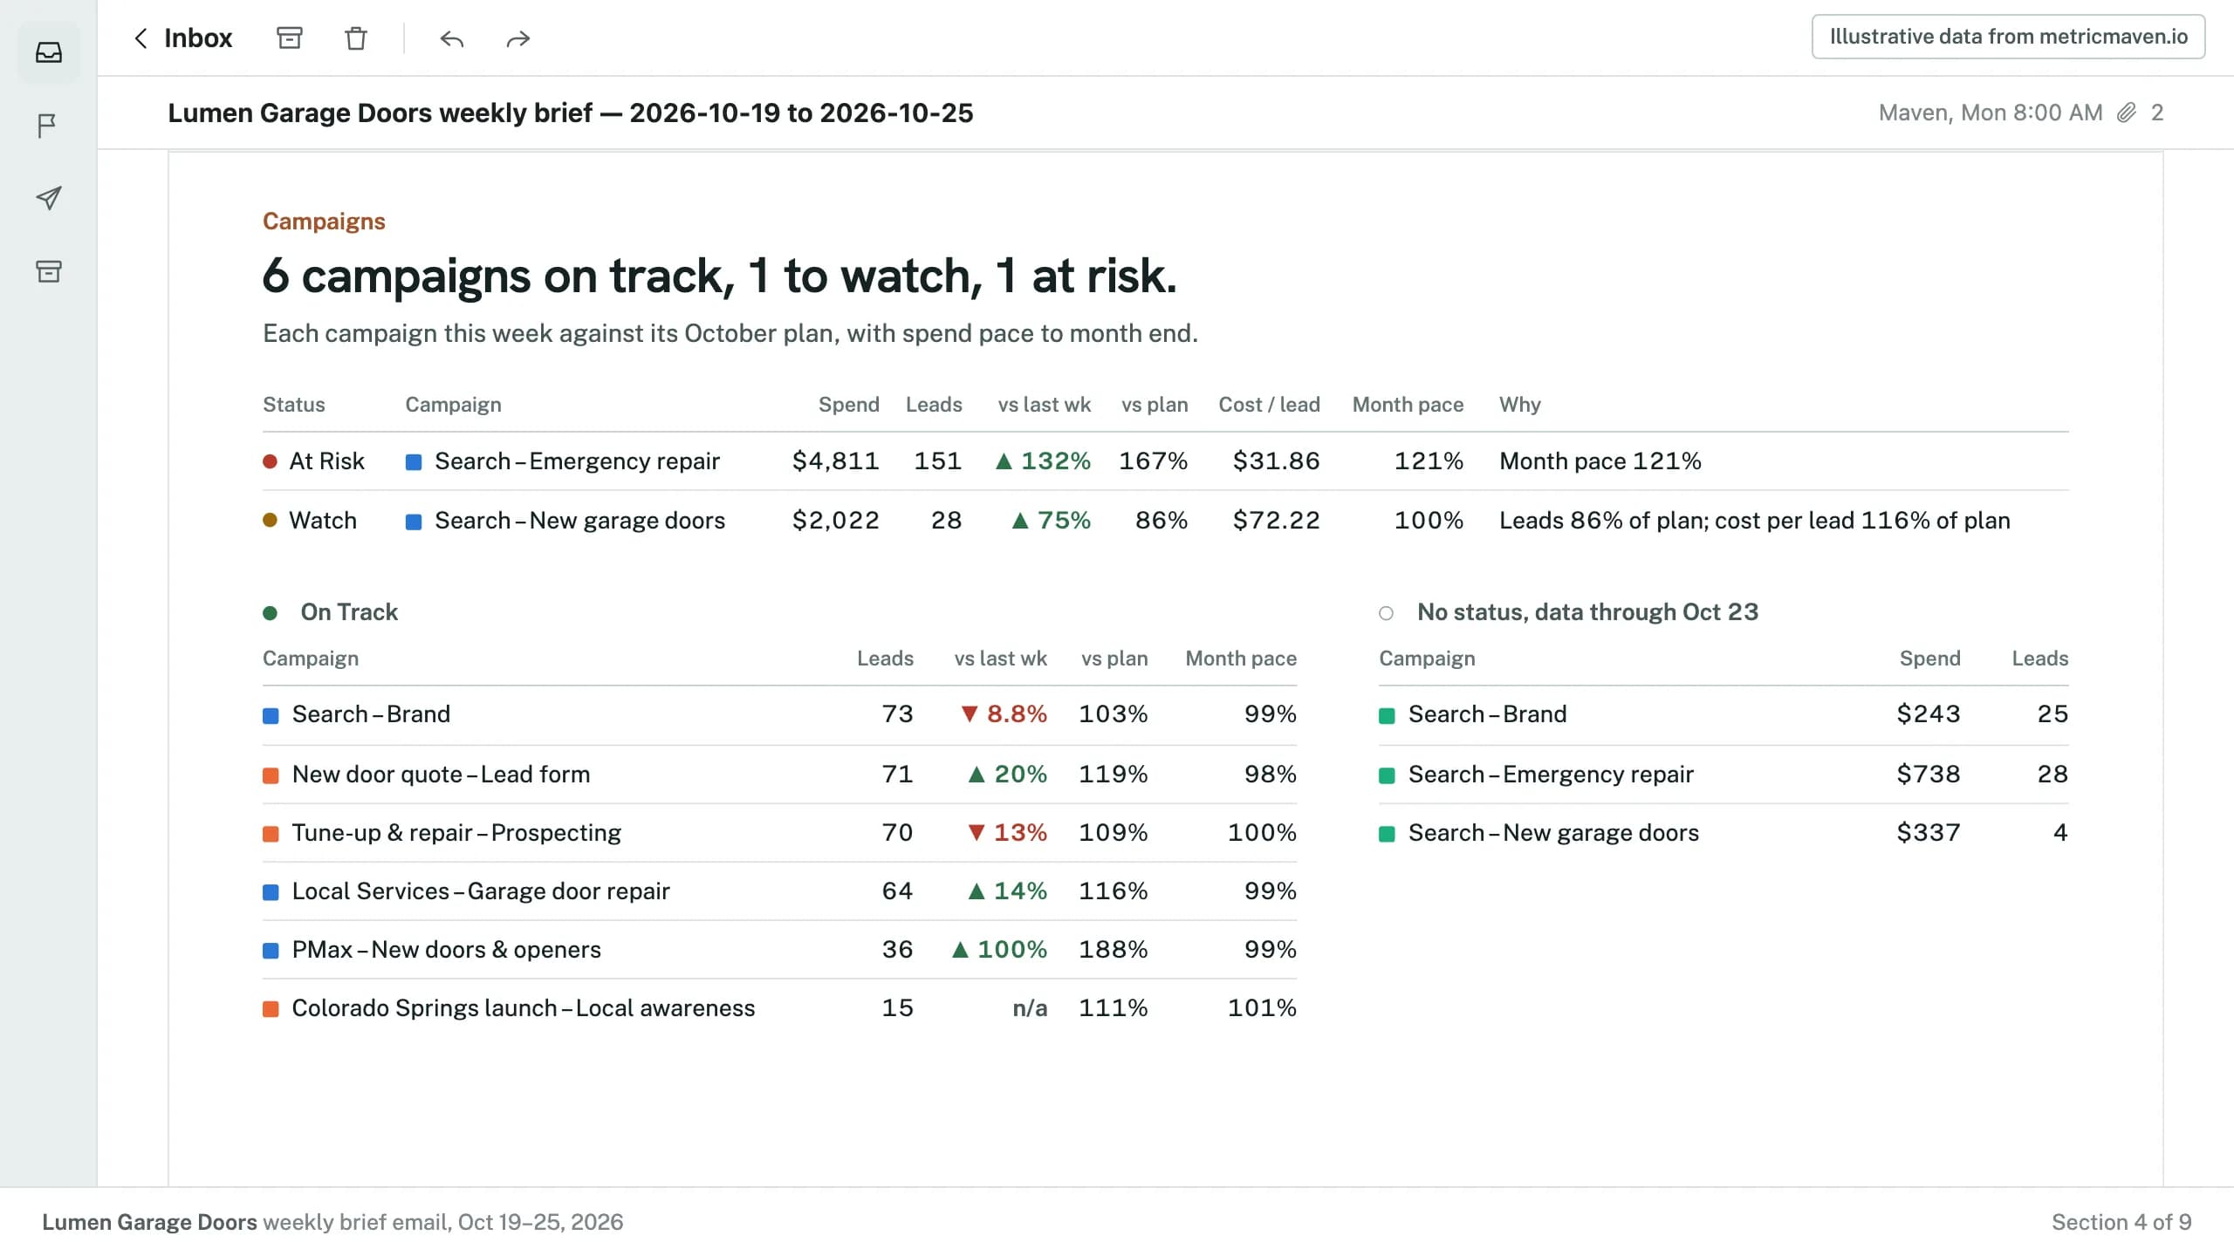Open the sent mail paper-plane icon

tap(49, 198)
